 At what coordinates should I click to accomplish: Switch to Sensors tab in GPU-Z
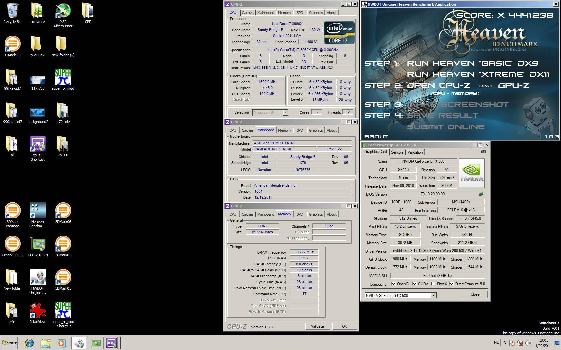(x=397, y=152)
